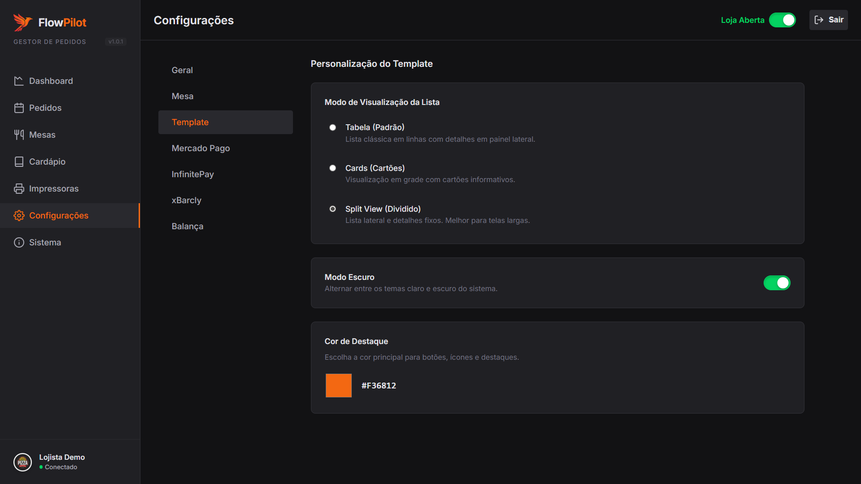
Task: Click the Impressoras printer icon
Action: [x=19, y=188]
